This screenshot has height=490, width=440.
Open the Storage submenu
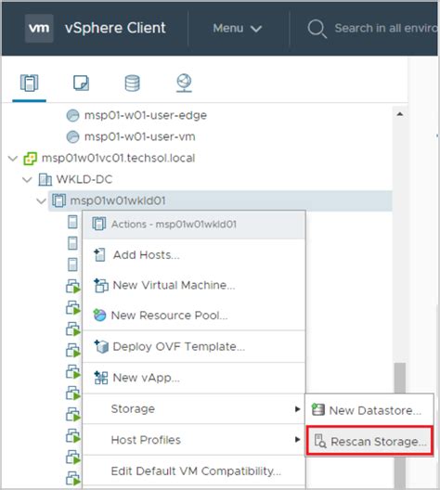click(x=194, y=408)
